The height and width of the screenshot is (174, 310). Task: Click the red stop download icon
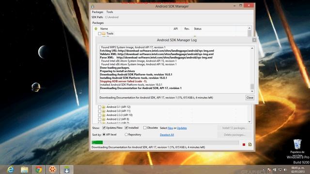click(244, 145)
